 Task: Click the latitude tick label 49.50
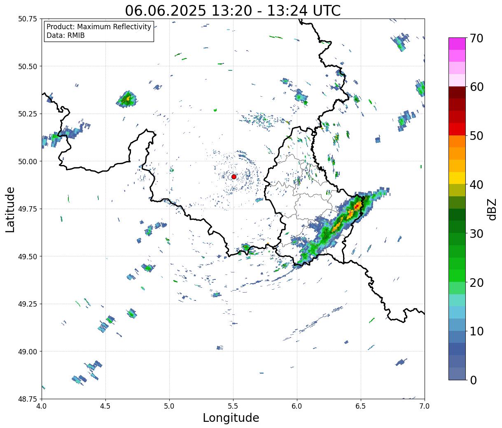click(28, 256)
